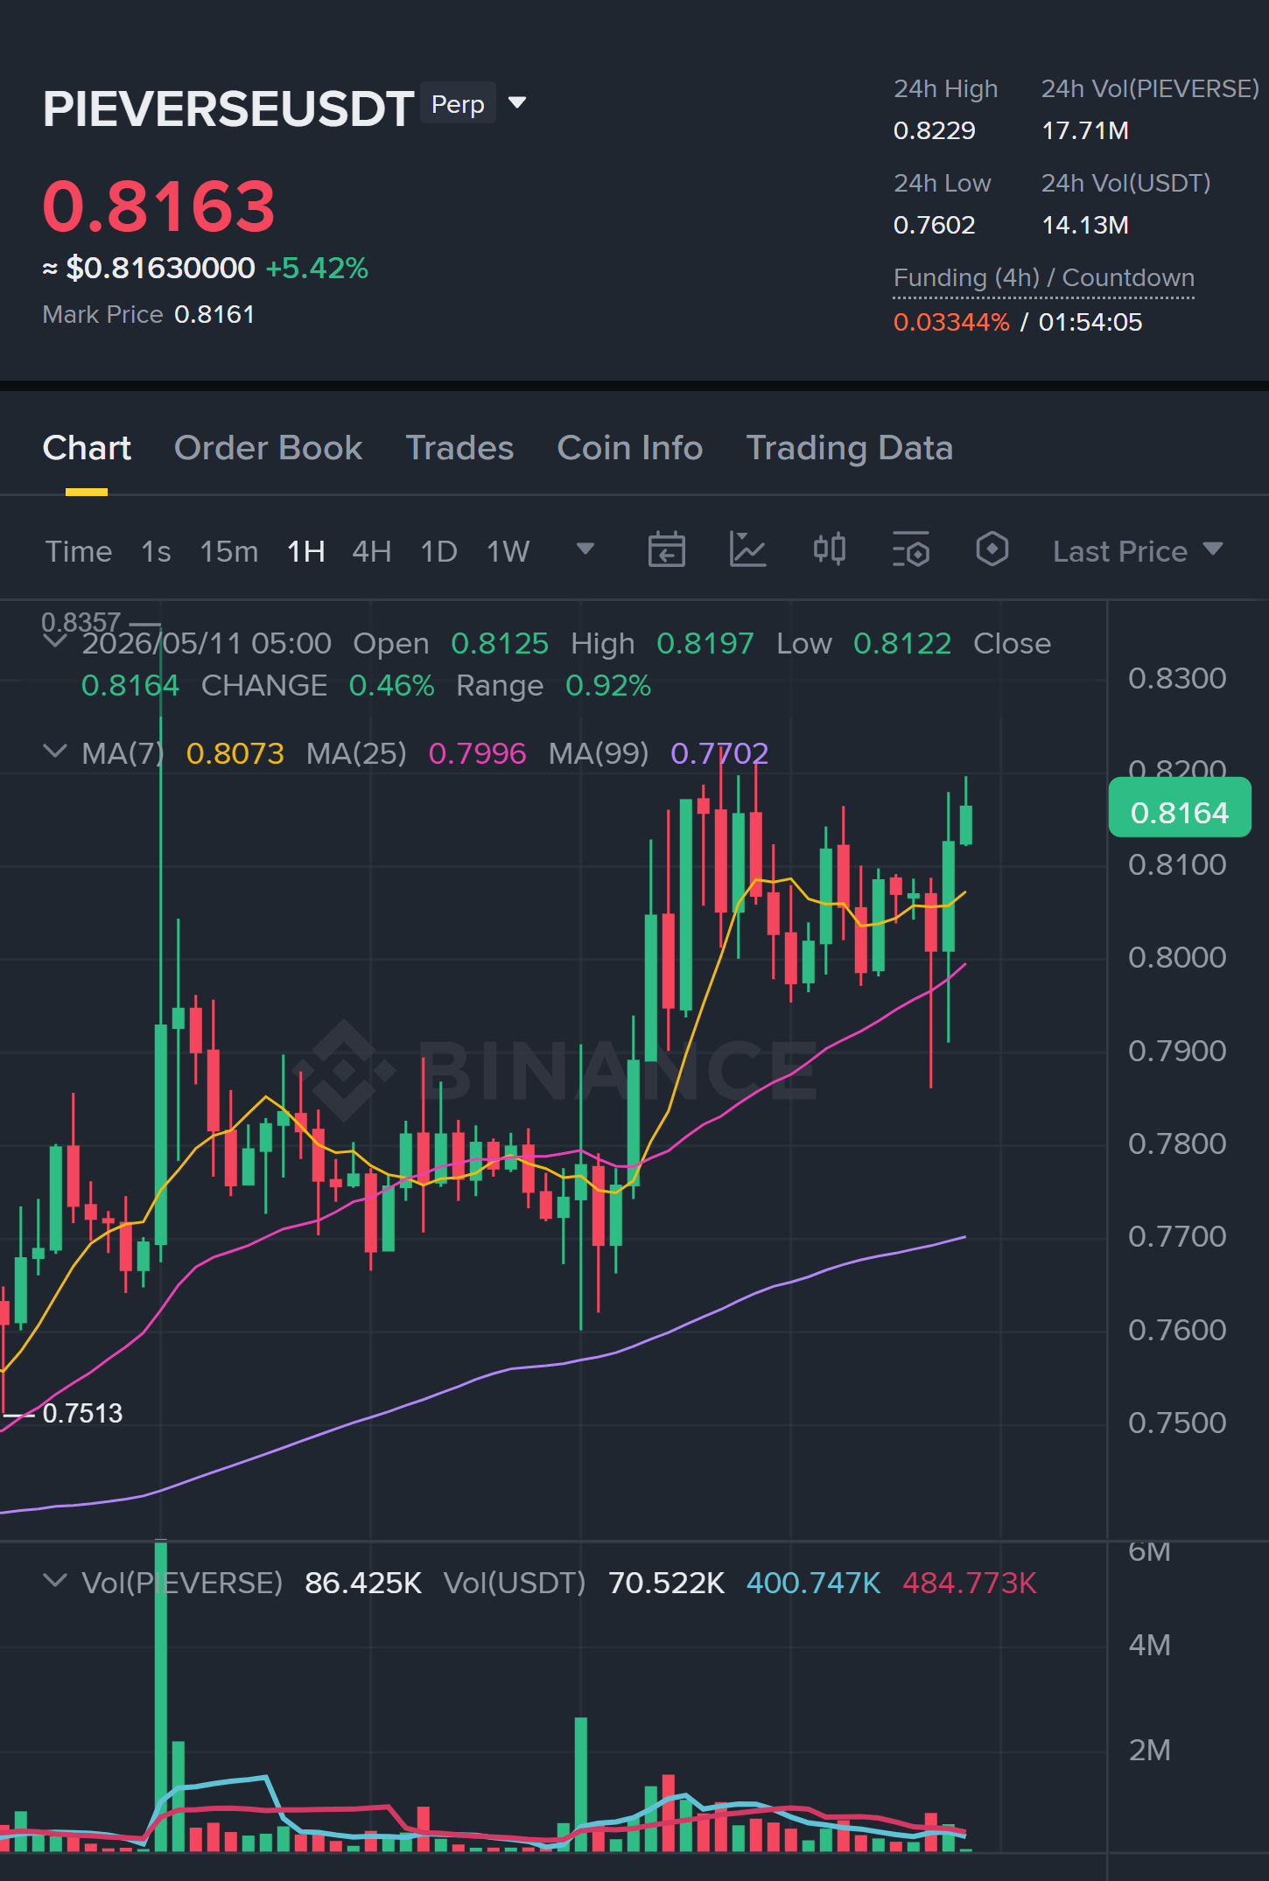The width and height of the screenshot is (1269, 1881).
Task: Select the 4H interval
Action: [x=372, y=551]
